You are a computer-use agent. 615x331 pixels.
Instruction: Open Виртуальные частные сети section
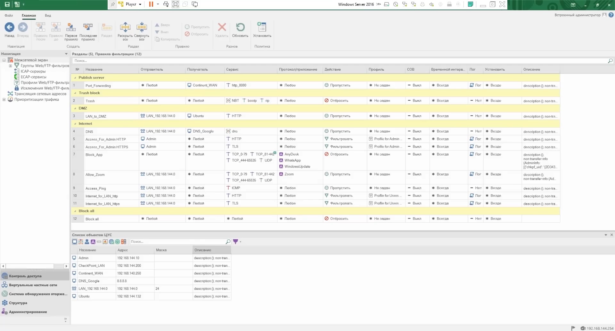pos(33,285)
